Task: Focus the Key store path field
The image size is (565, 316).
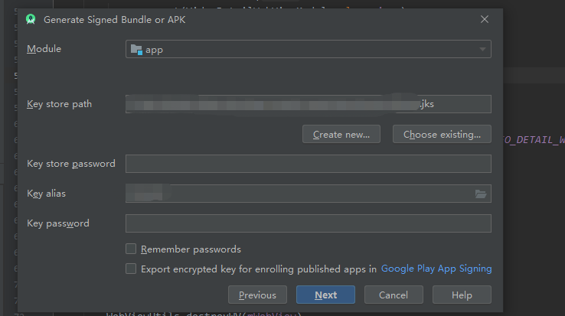Action: pos(308,104)
